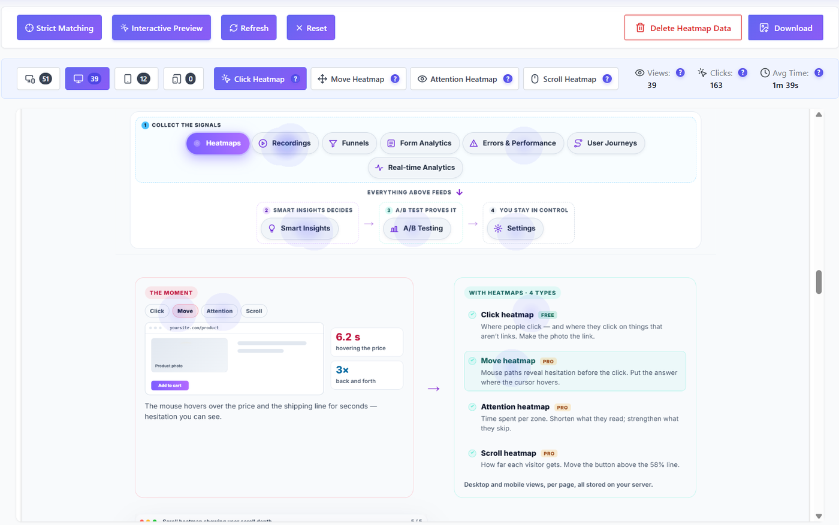Delete Heatmap Data
Image resolution: width=839 pixels, height=525 pixels.
click(683, 28)
